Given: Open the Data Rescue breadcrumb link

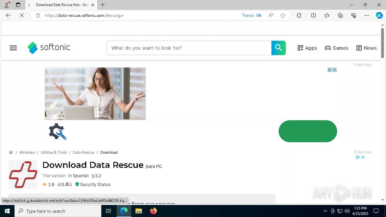Looking at the screenshot, I should (x=84, y=152).
